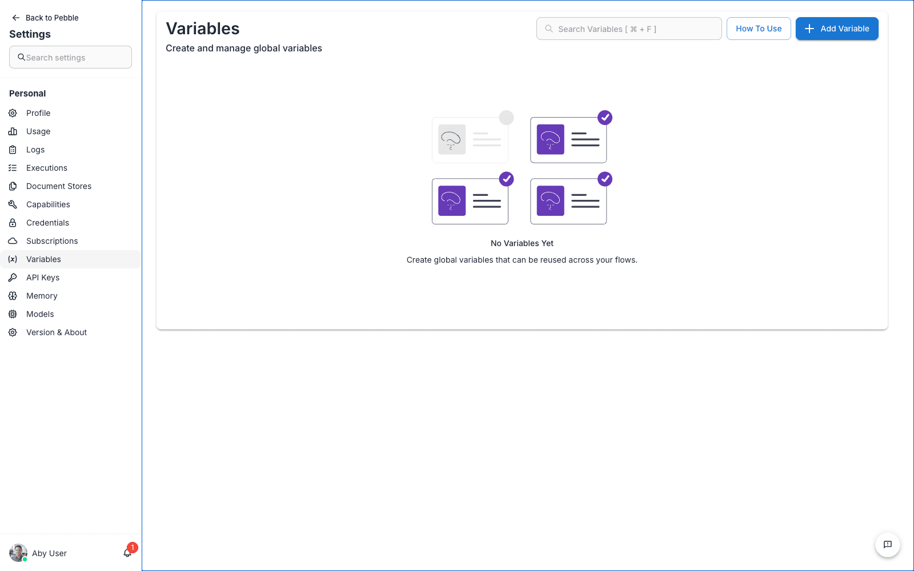Click the API Keys key icon
The width and height of the screenshot is (914, 571).
click(13, 278)
